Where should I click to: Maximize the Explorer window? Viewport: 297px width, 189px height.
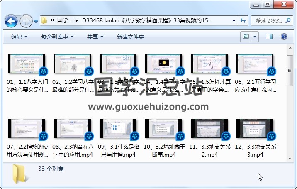(x=268, y=5)
